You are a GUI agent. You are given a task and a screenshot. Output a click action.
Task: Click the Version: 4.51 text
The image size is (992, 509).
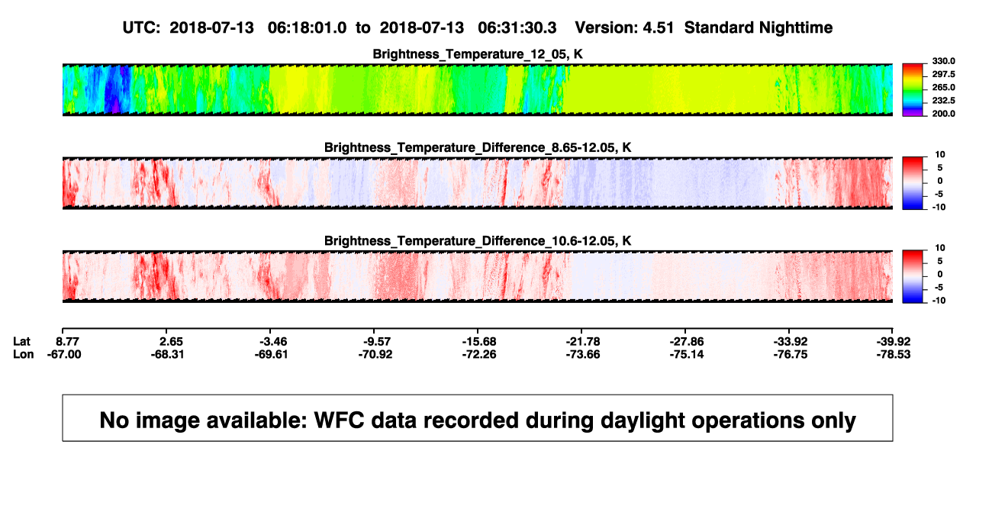pyautogui.click(x=624, y=27)
